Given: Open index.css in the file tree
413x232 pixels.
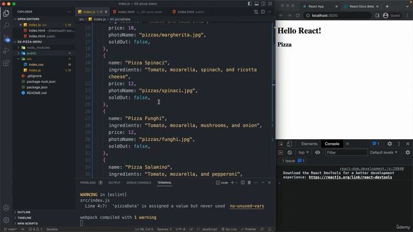Looking at the screenshot, I should pyautogui.click(x=36, y=64).
